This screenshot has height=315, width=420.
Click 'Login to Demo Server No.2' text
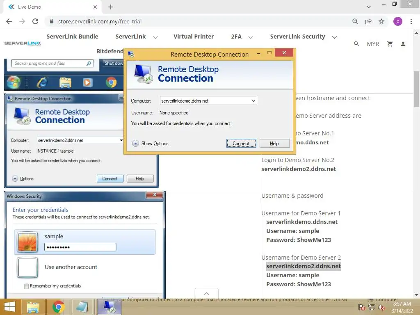pos(298,160)
